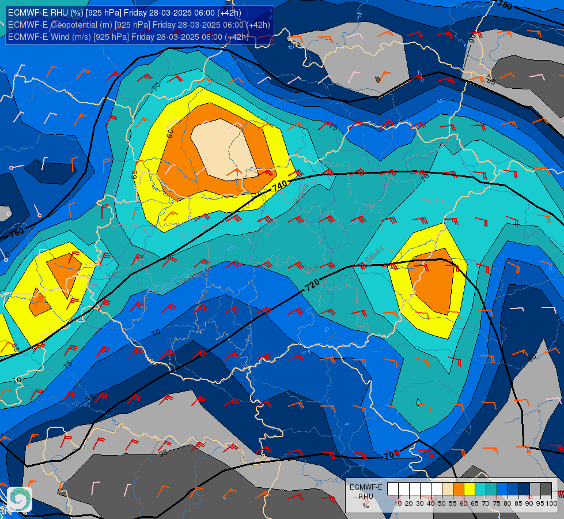Click the legend tick label 55
The height and width of the screenshot is (519, 564).
point(453,503)
